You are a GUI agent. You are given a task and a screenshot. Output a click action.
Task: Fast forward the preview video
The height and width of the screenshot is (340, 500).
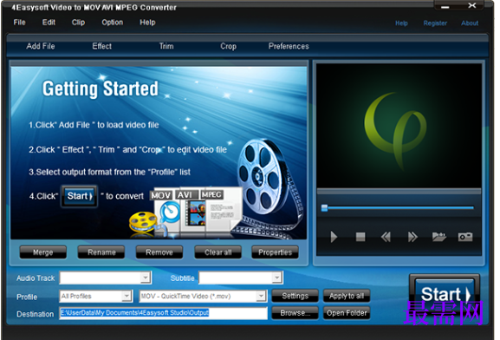pyautogui.click(x=412, y=237)
